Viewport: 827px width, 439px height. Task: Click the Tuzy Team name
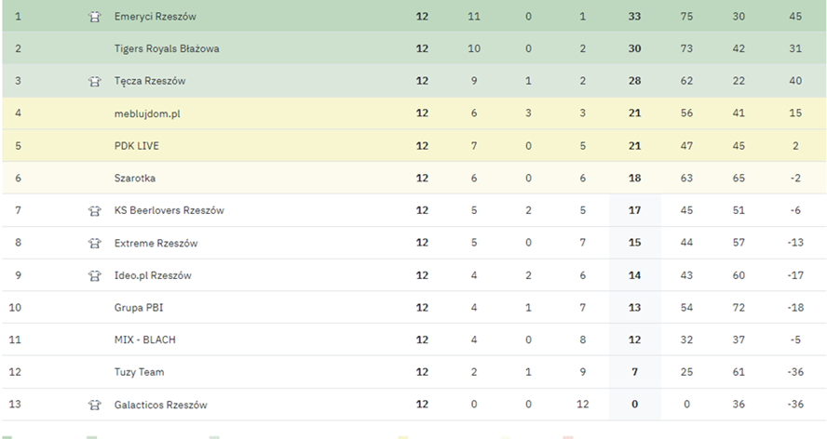(139, 372)
